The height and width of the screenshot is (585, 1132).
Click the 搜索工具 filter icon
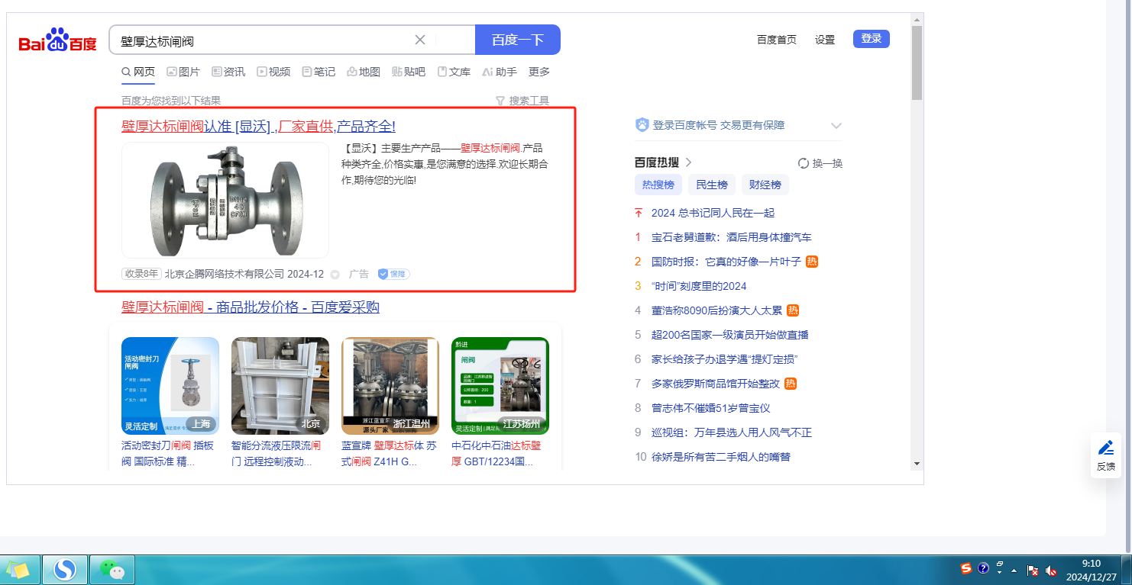pyautogui.click(x=500, y=101)
